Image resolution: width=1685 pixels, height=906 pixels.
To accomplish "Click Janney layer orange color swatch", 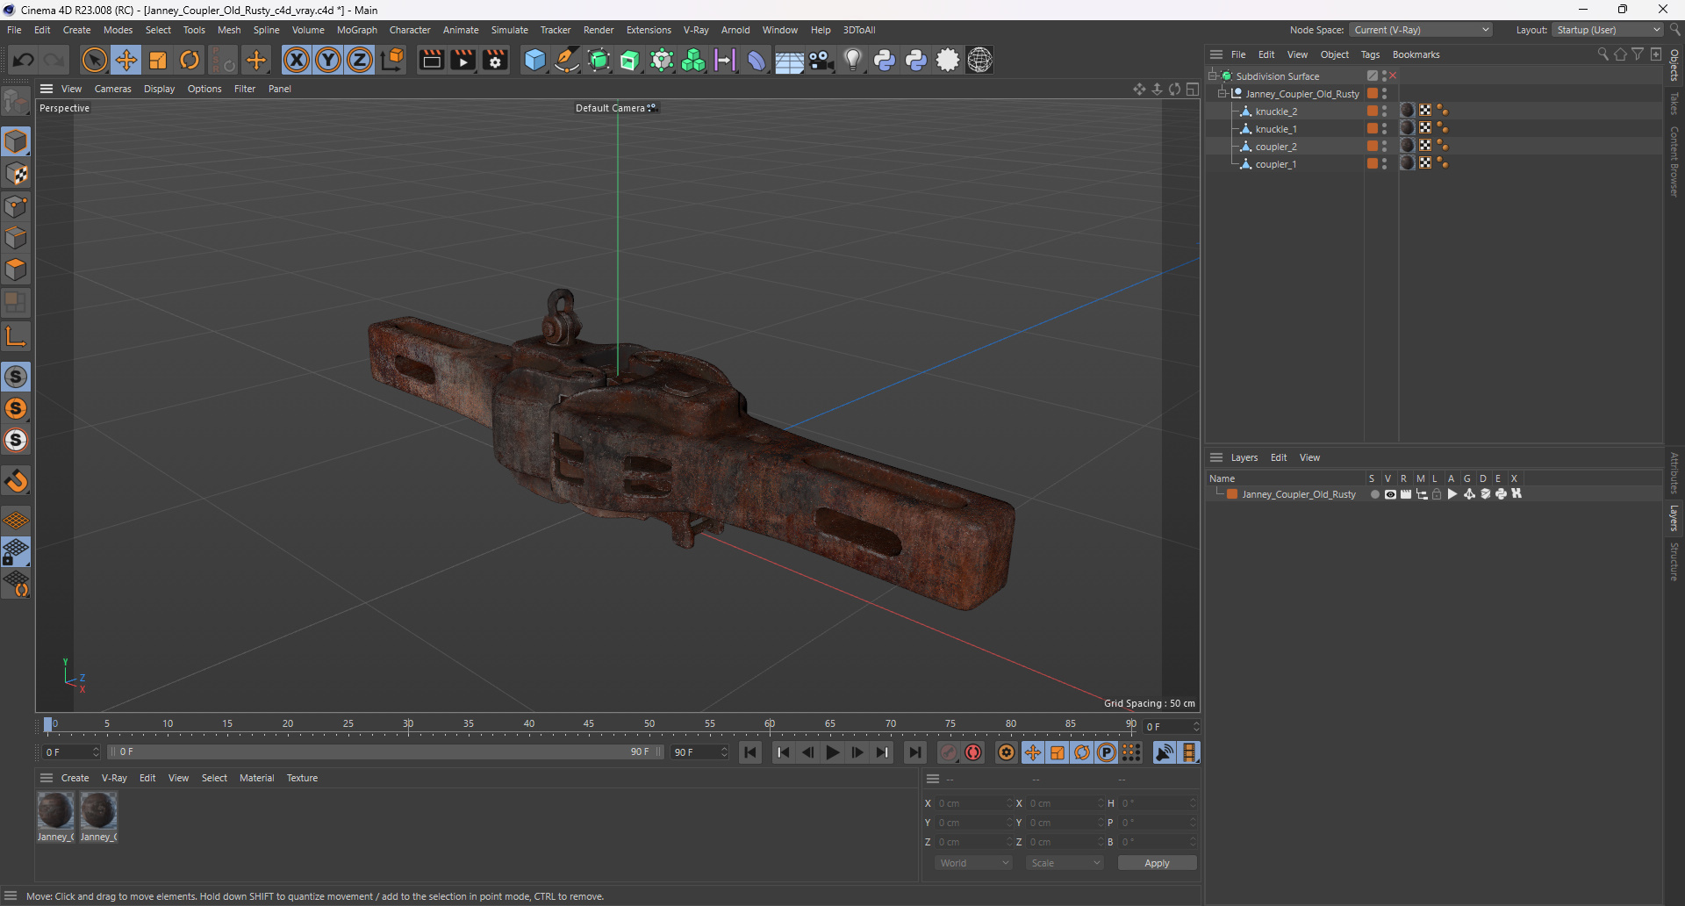I will [x=1232, y=494].
